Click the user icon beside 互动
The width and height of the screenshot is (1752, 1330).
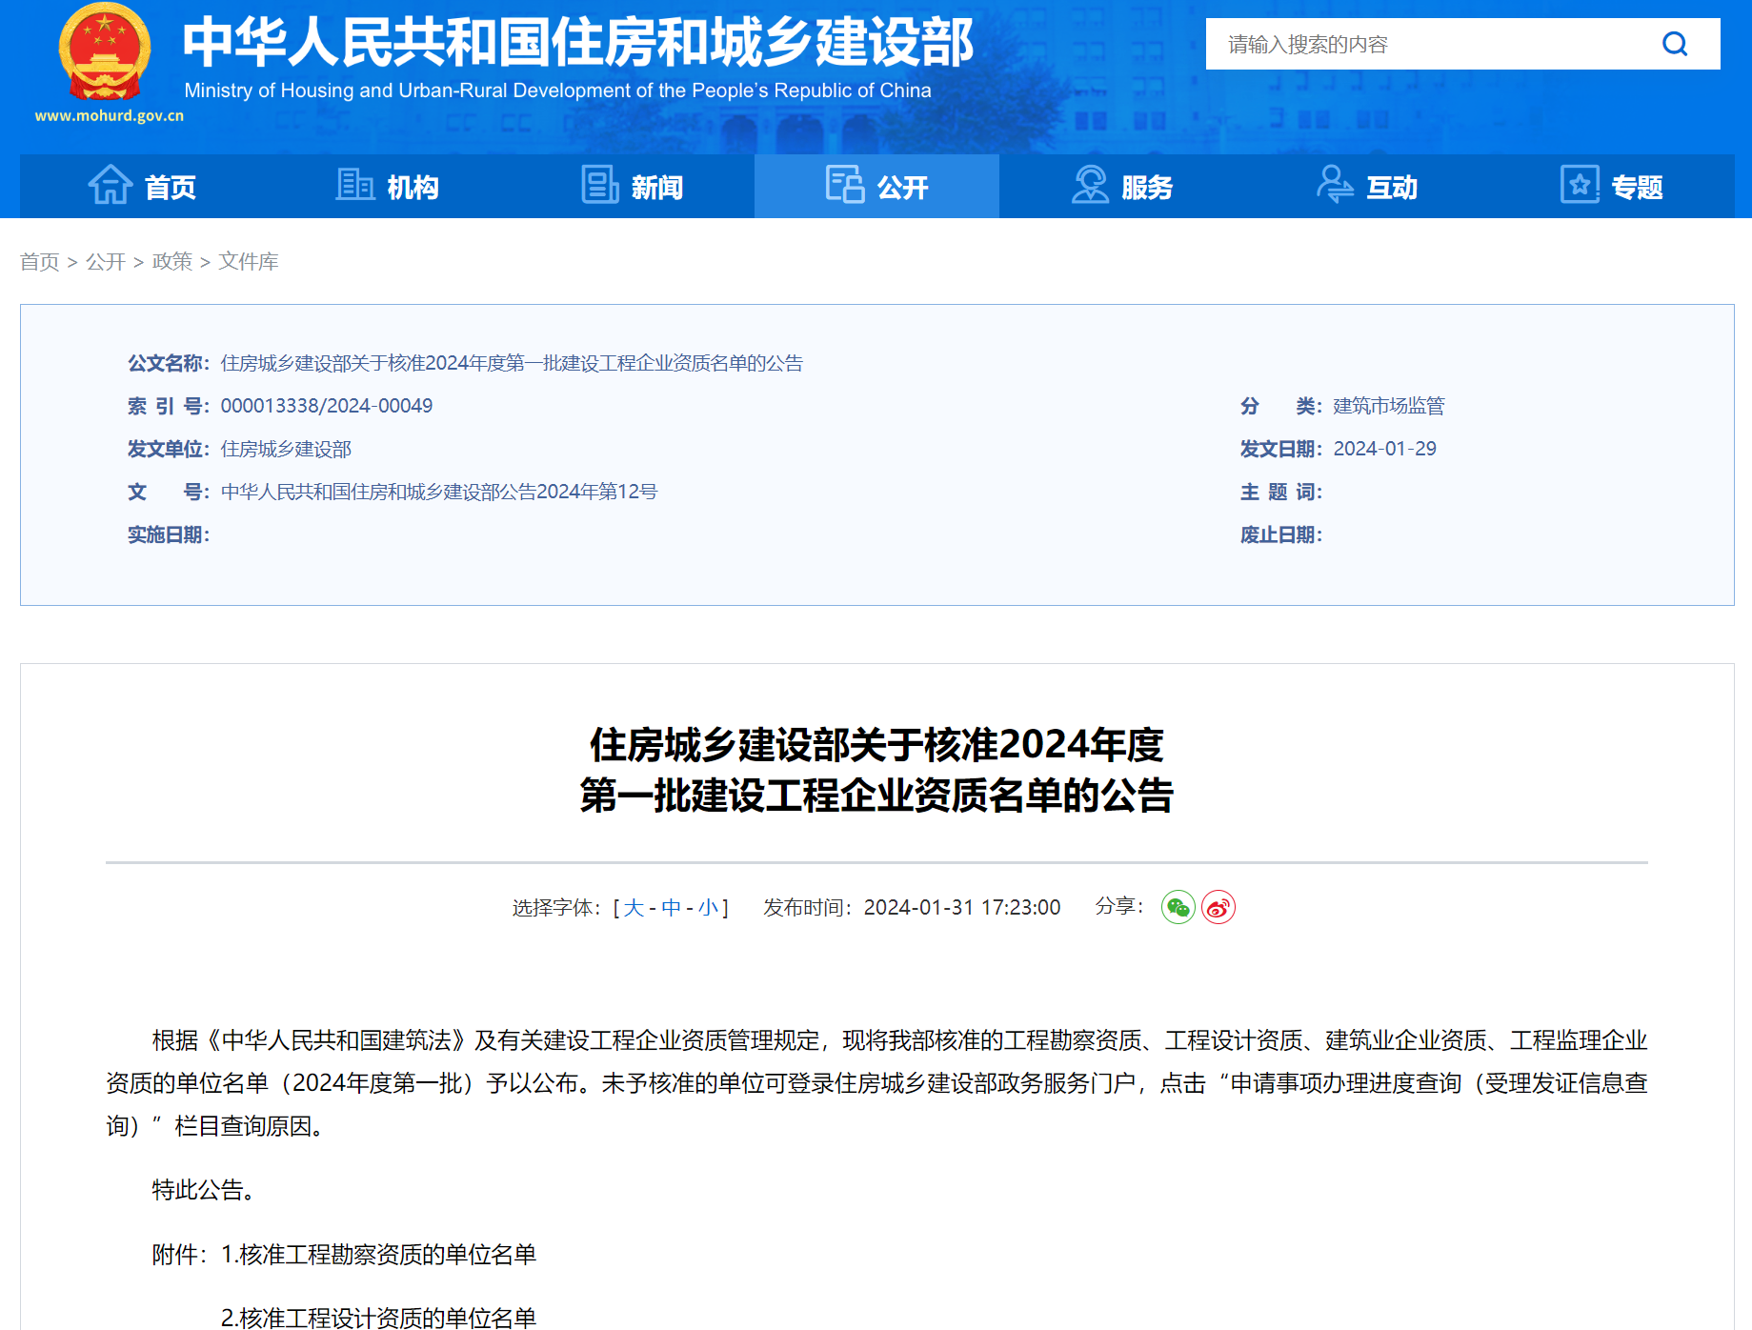pos(1334,185)
